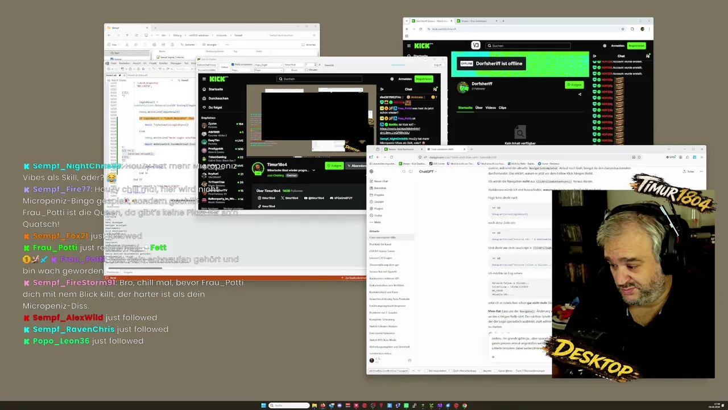Click the plus attach icon in ChatGPT composer
This screenshot has height=410, width=728.
coord(493,357)
